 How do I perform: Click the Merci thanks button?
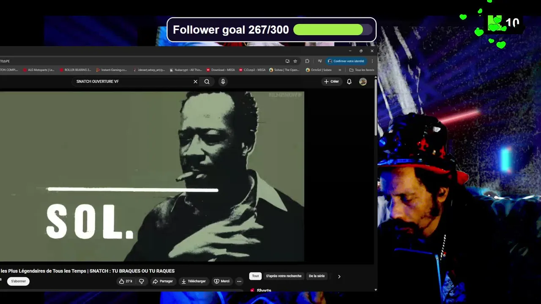pyautogui.click(x=221, y=281)
